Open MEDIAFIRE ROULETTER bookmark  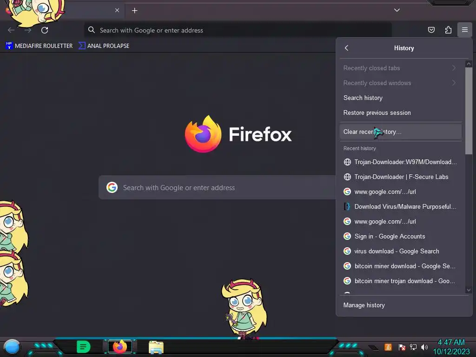click(x=39, y=46)
